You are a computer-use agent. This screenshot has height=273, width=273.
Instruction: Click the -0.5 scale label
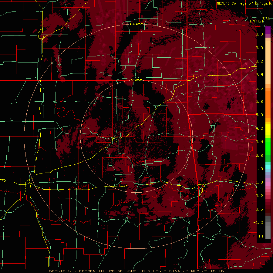pos(258,209)
